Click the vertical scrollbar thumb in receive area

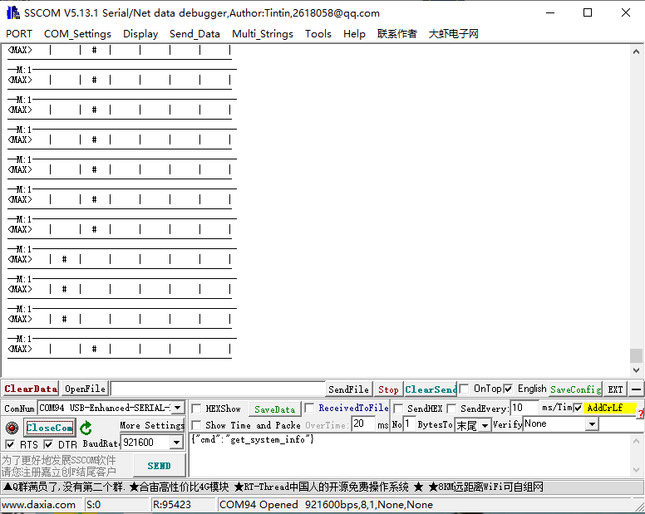pyautogui.click(x=636, y=355)
